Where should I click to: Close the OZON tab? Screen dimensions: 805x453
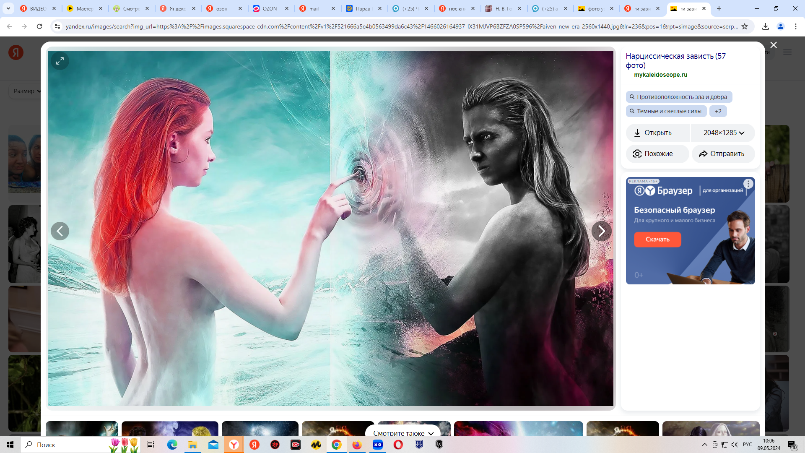pos(287,8)
